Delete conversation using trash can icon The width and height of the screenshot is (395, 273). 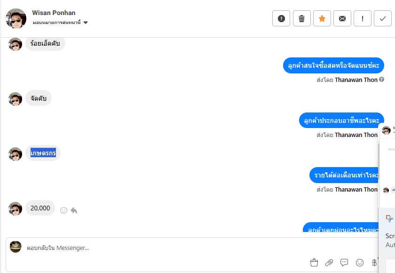tap(301, 18)
